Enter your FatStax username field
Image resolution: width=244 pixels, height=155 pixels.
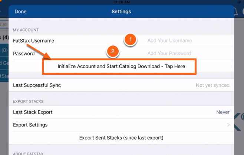pos(169,41)
